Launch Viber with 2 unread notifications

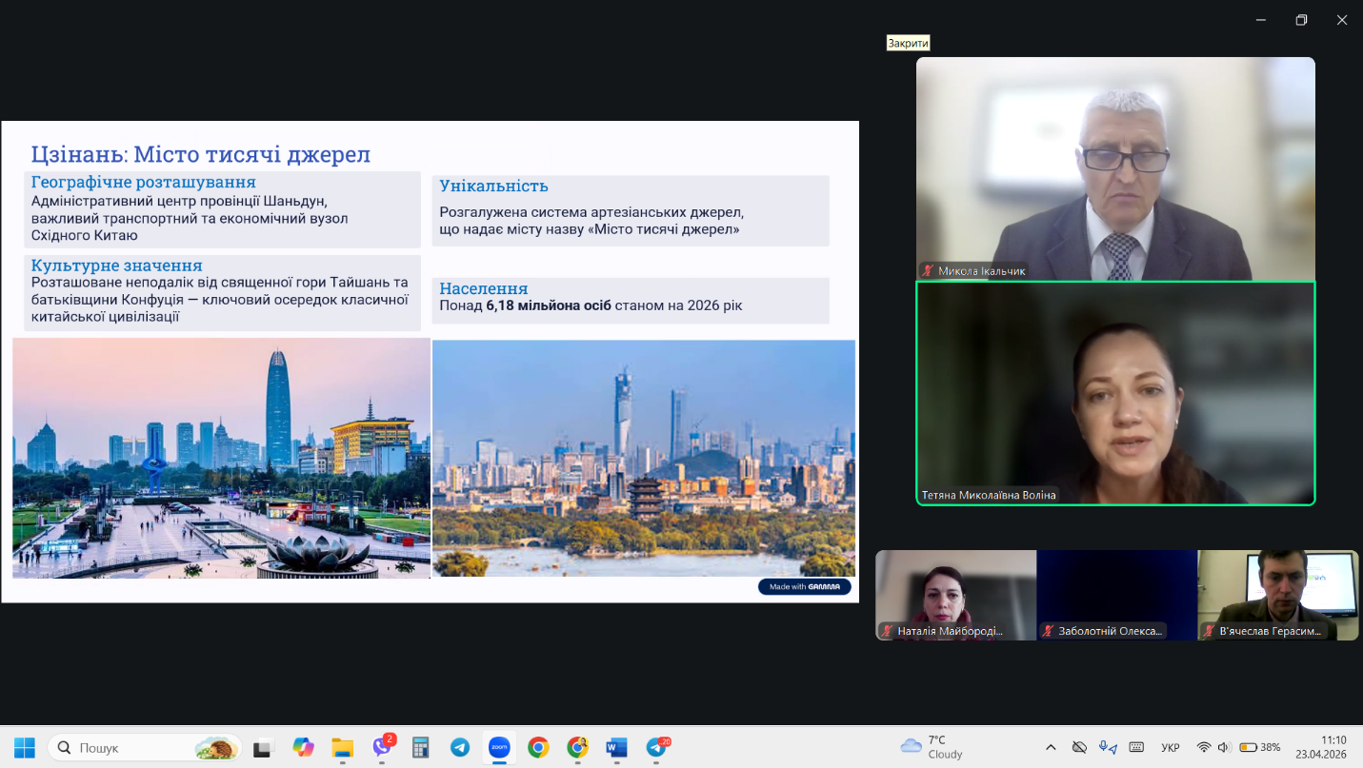point(382,748)
